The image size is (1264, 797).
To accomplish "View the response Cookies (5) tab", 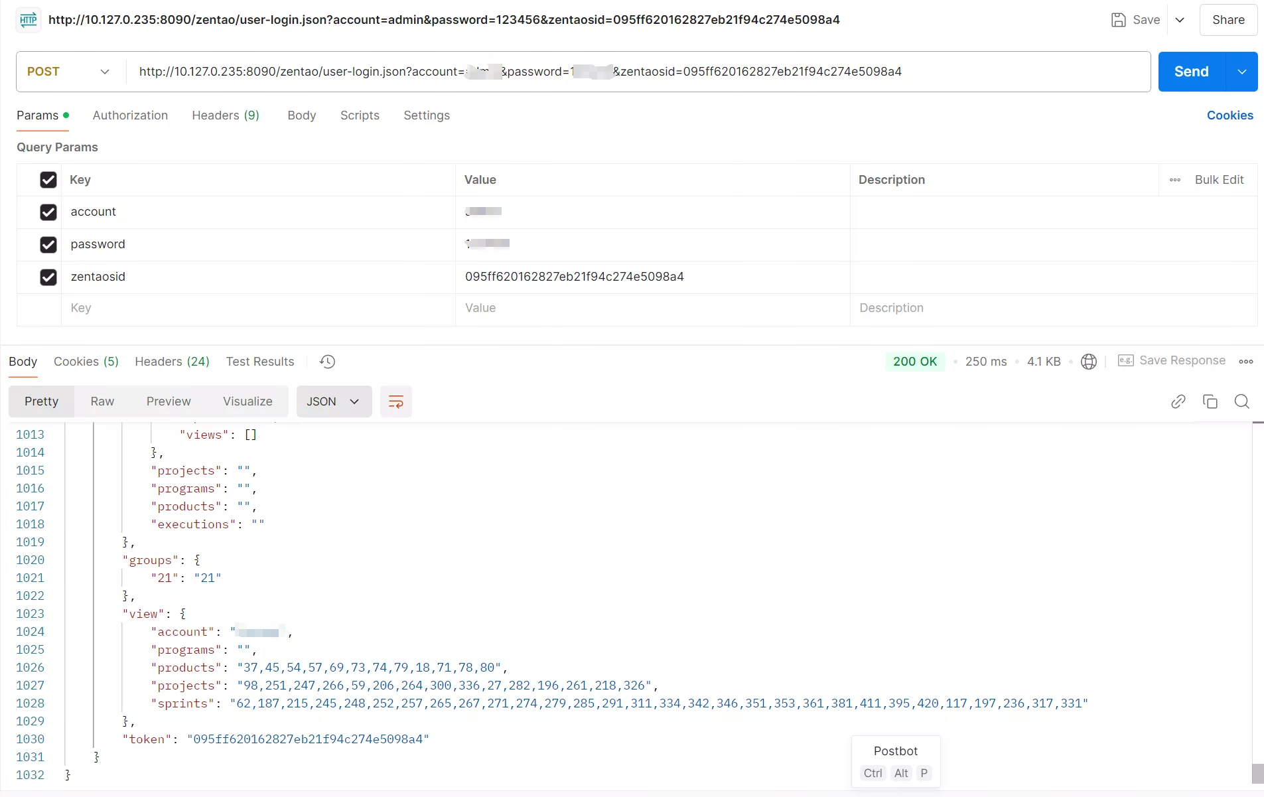I will pos(86,362).
